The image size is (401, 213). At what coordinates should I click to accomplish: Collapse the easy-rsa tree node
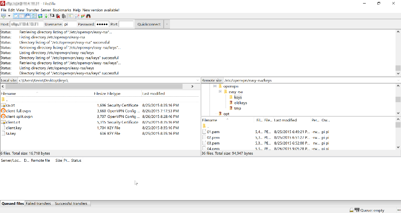(x=220, y=92)
